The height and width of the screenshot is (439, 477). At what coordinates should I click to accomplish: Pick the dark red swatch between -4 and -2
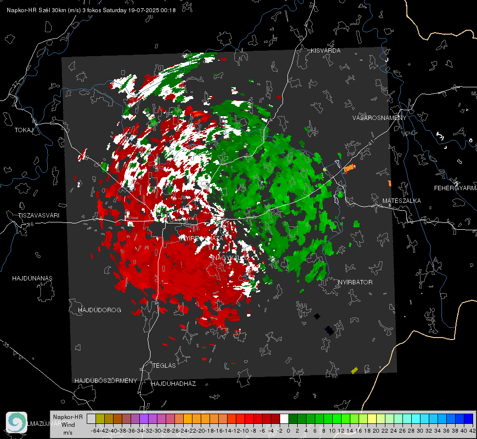click(275, 419)
